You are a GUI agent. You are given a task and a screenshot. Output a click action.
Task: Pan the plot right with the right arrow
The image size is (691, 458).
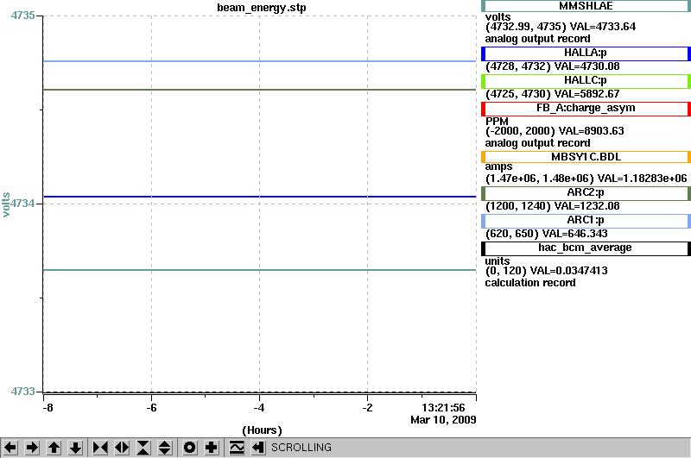[32, 448]
